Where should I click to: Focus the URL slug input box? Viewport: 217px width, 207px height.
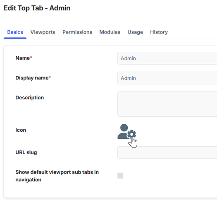(167, 152)
